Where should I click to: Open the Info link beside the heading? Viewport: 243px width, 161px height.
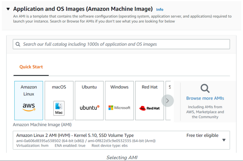pos(159,10)
